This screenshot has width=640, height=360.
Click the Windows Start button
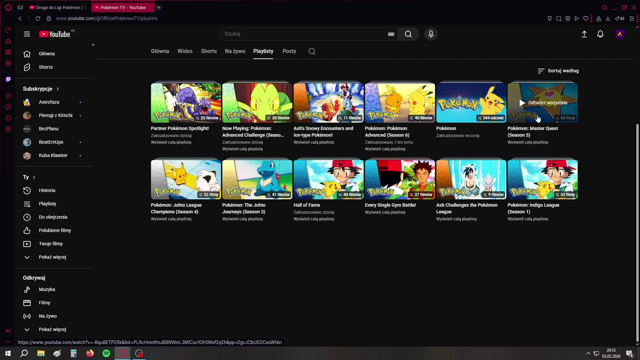pos(8,353)
